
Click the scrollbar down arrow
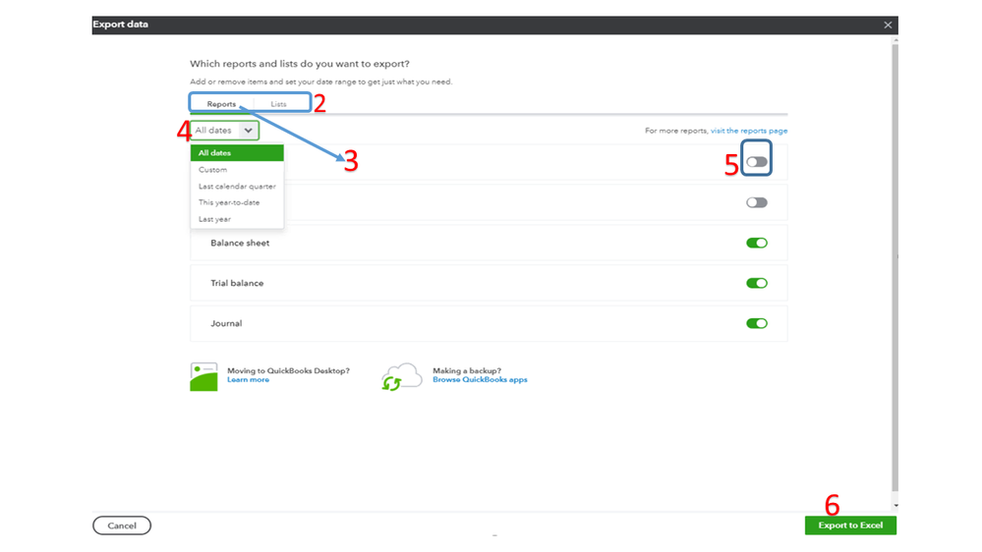pyautogui.click(x=895, y=506)
